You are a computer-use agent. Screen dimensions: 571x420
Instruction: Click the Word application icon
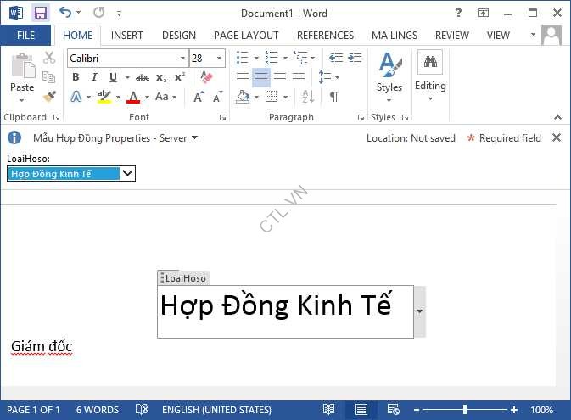click(x=16, y=13)
